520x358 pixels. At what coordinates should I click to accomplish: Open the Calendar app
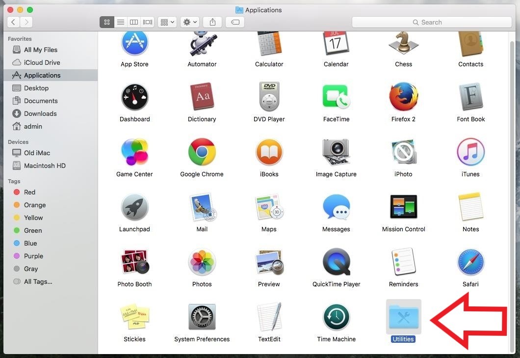pos(336,44)
